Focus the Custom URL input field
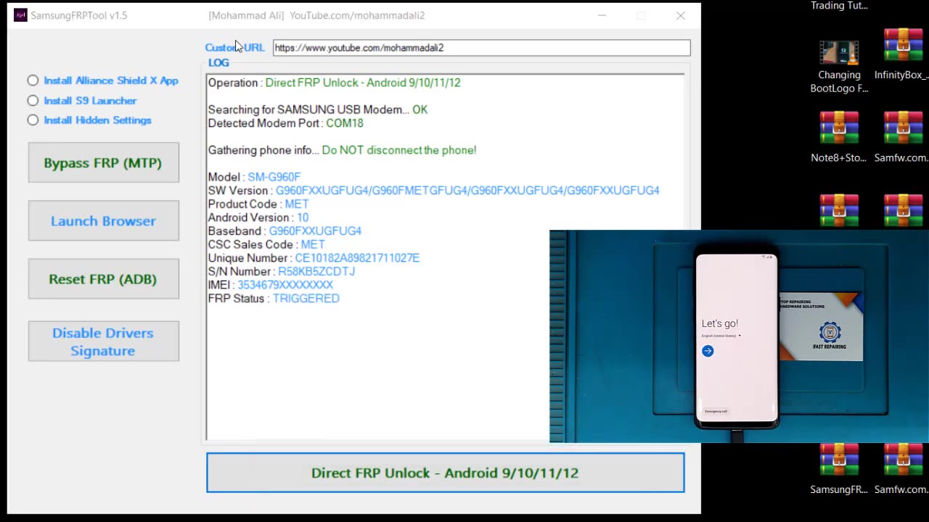The image size is (929, 522). [481, 48]
